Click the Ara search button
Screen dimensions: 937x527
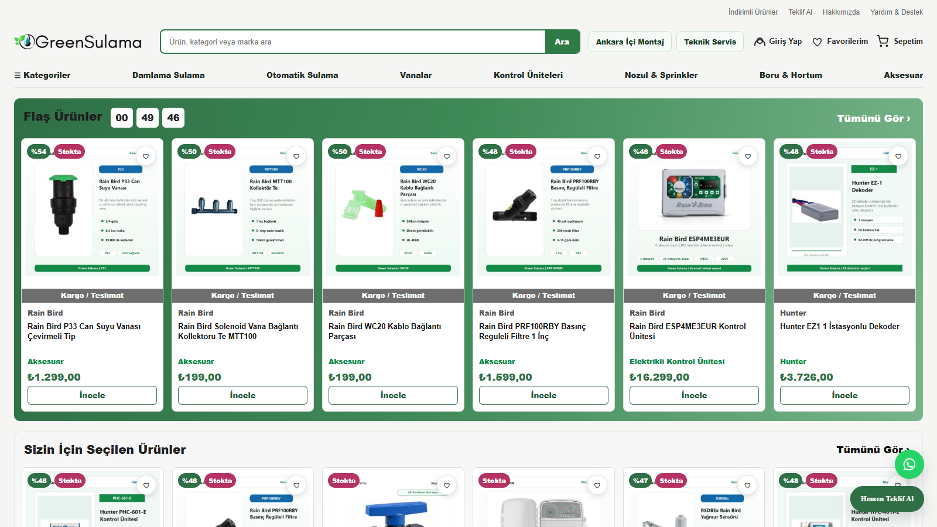click(x=562, y=42)
